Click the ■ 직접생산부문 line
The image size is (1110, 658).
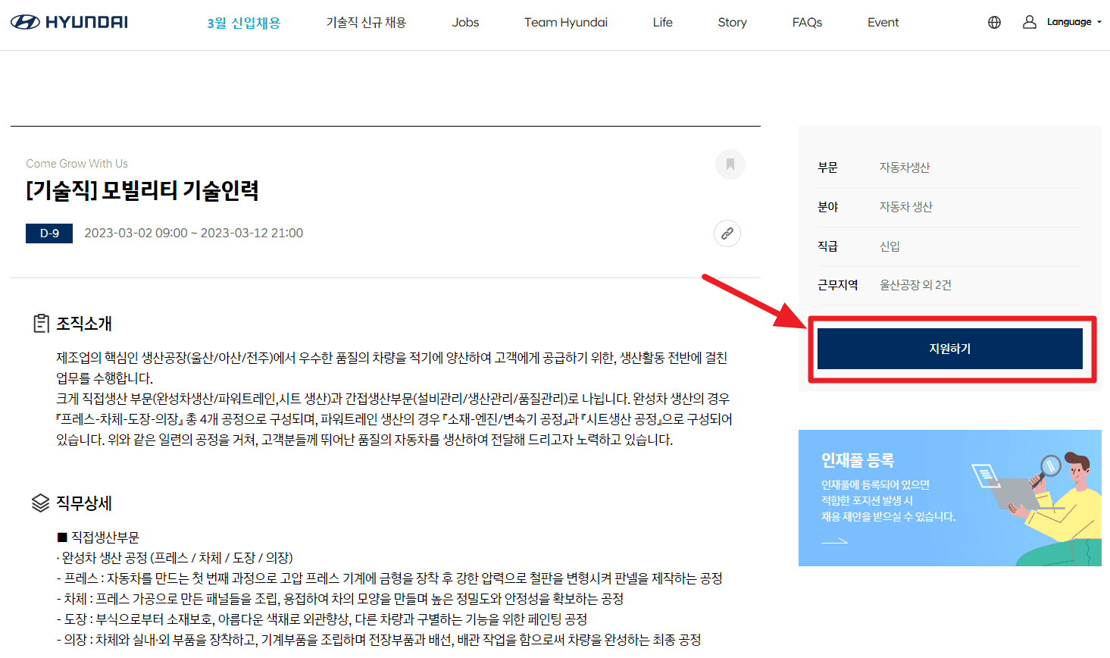[98, 537]
